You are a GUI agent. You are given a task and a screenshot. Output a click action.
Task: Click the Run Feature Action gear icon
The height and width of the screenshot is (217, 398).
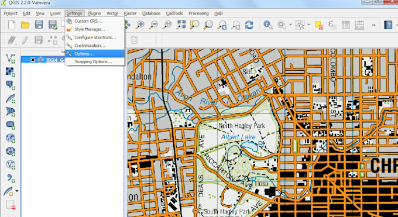pyautogui.click(x=282, y=25)
